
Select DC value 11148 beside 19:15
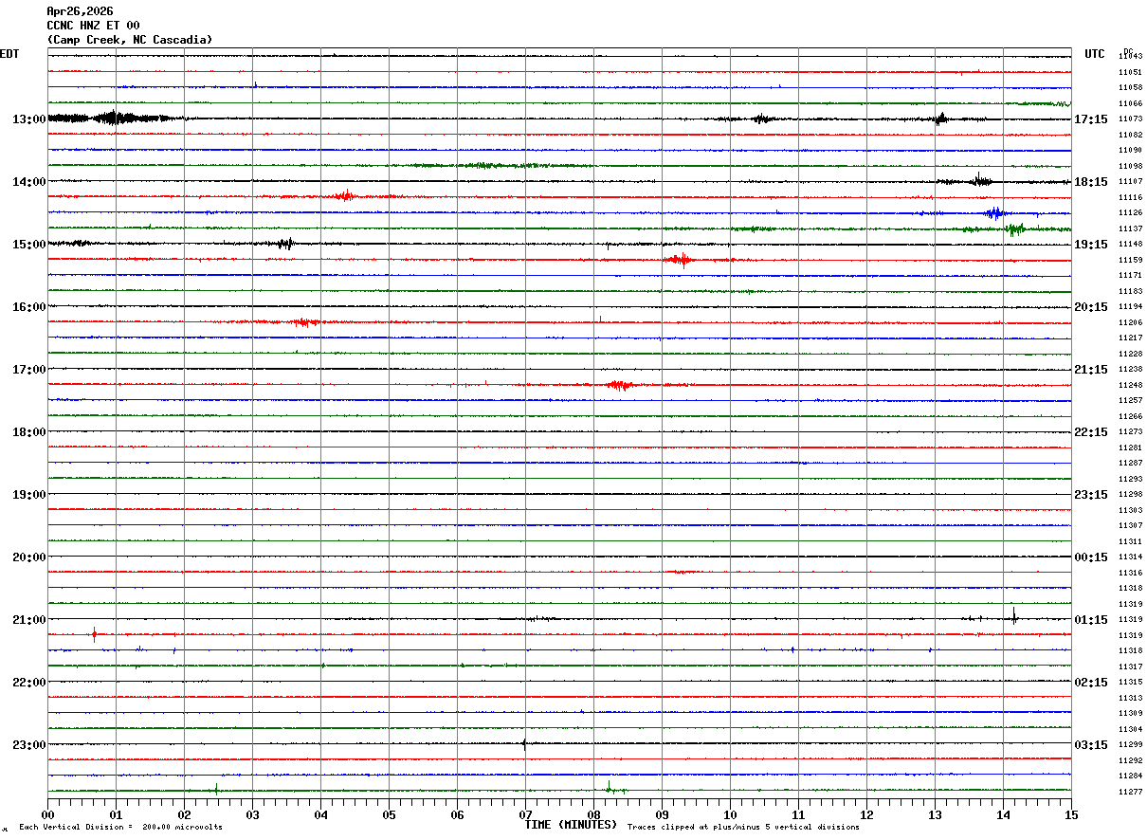[1130, 245]
